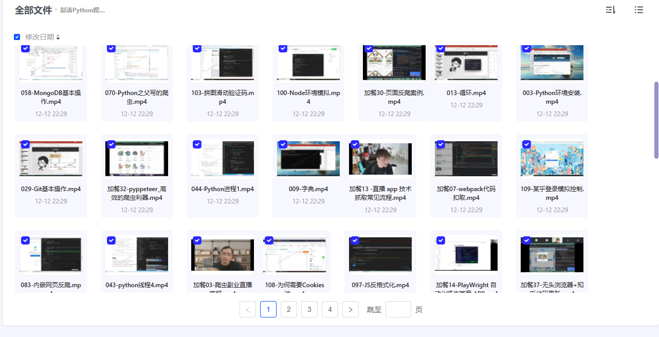
Task: Switch to list view icon
Action: tap(638, 10)
